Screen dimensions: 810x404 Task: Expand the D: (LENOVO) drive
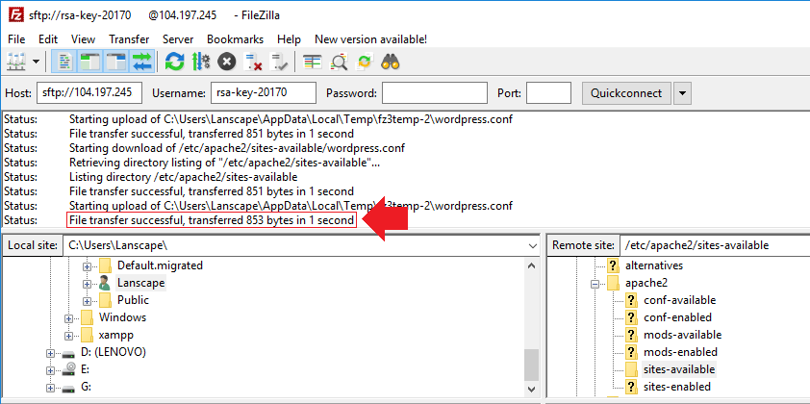tap(50, 353)
